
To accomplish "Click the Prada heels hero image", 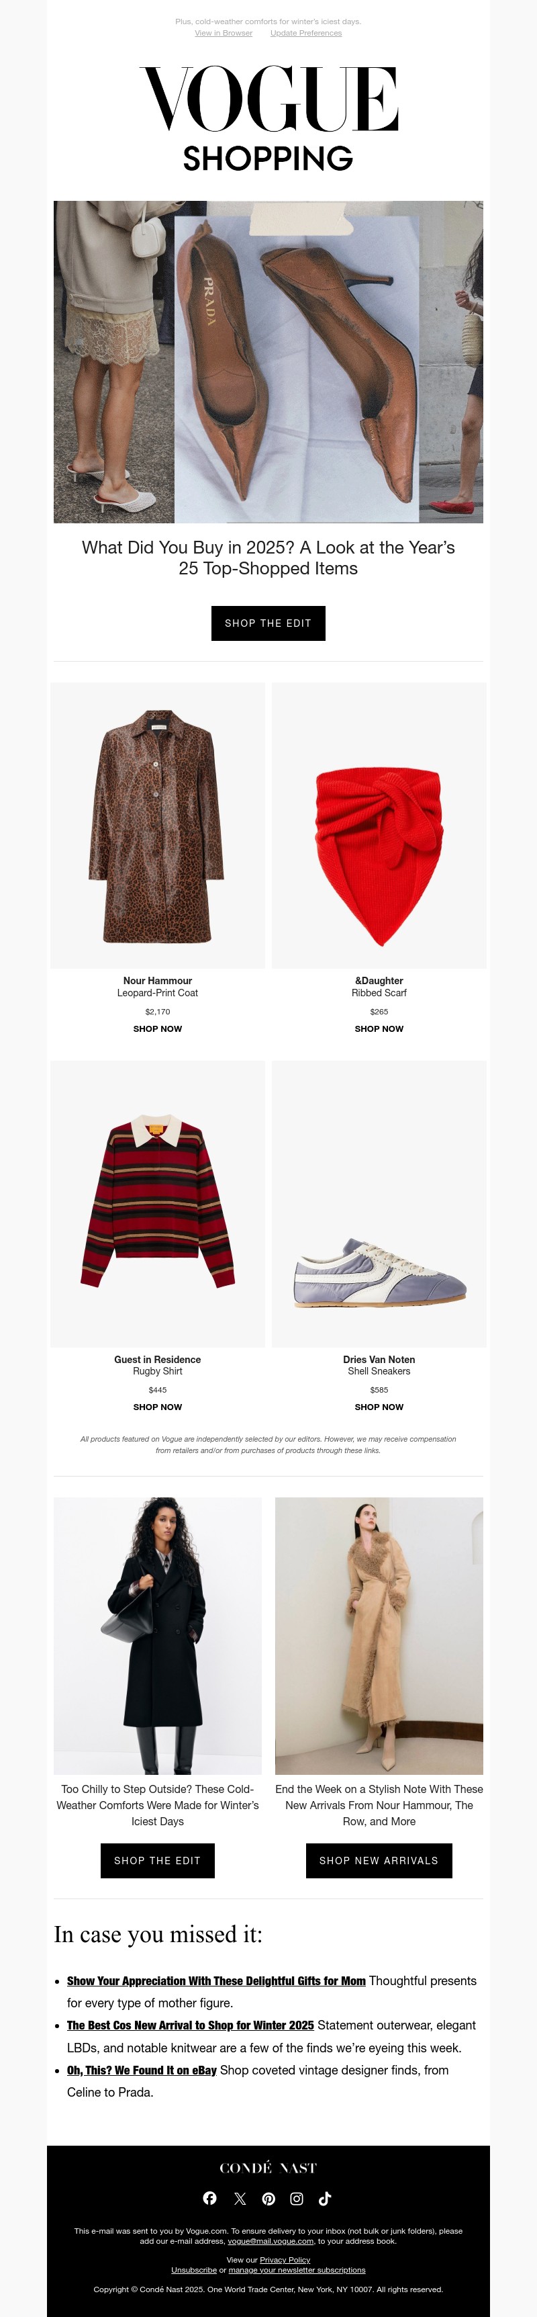I will pos(268,361).
